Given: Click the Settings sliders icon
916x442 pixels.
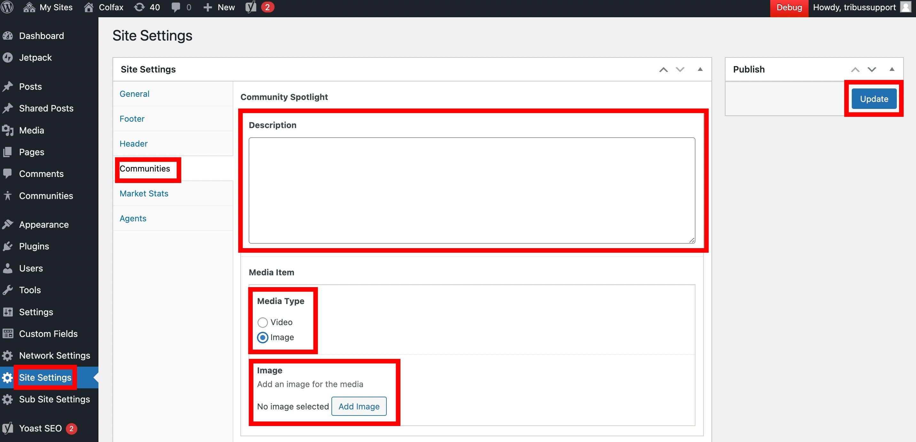Looking at the screenshot, I should click(x=7, y=312).
